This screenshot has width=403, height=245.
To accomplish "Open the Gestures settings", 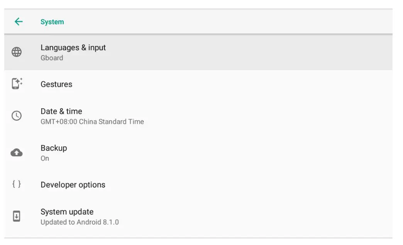I will pyautogui.click(x=56, y=84).
